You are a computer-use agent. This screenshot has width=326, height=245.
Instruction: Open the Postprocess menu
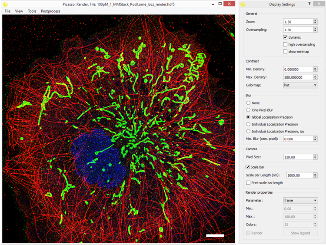coord(50,11)
